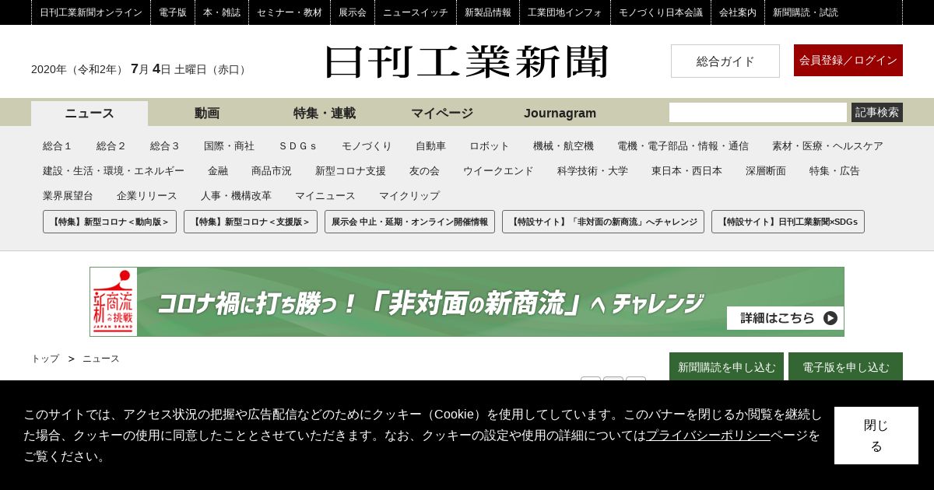Open 深層断面 category link

tap(766, 171)
